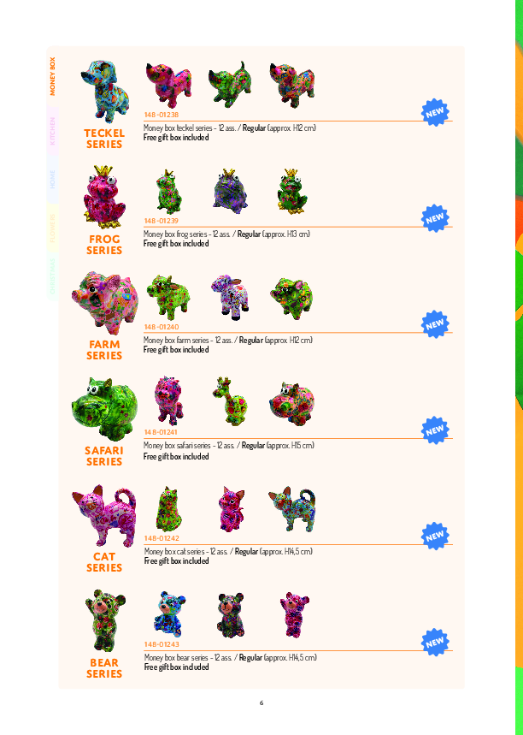Switch to the HOME side tab

pos(52,180)
